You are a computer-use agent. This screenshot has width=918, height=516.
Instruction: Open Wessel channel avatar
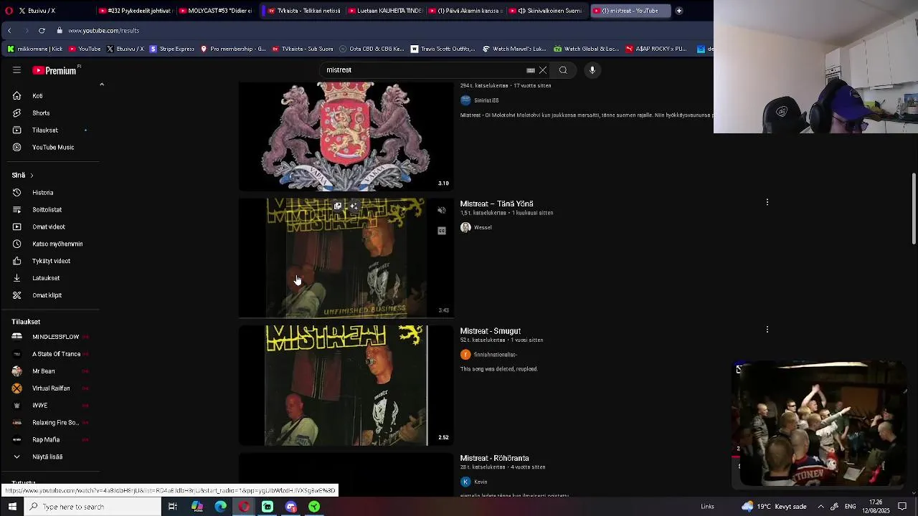point(465,227)
